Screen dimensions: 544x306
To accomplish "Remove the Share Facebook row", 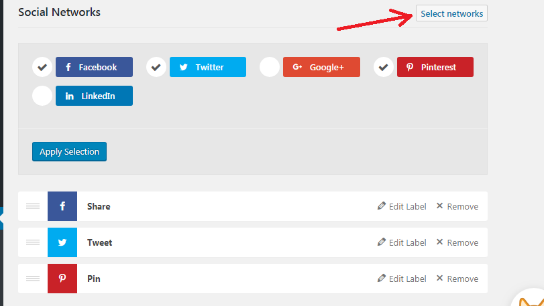I will click(457, 206).
